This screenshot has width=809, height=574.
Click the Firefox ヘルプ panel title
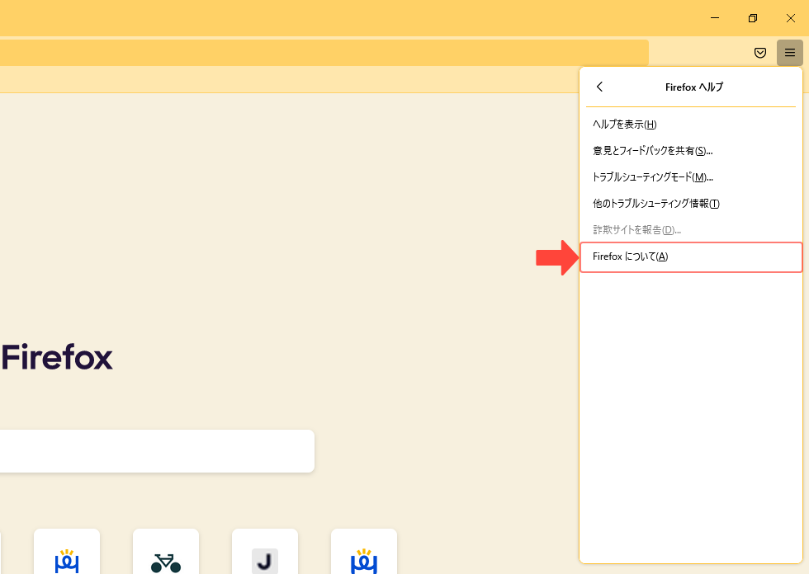(x=694, y=87)
